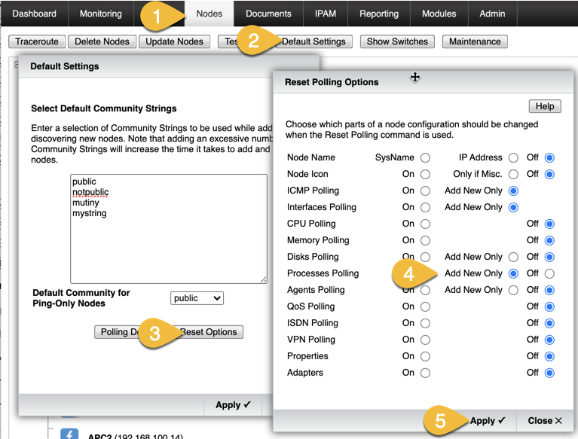Select Only if Misc. for Node Icon
Screen dimensions: 578x439
point(513,174)
